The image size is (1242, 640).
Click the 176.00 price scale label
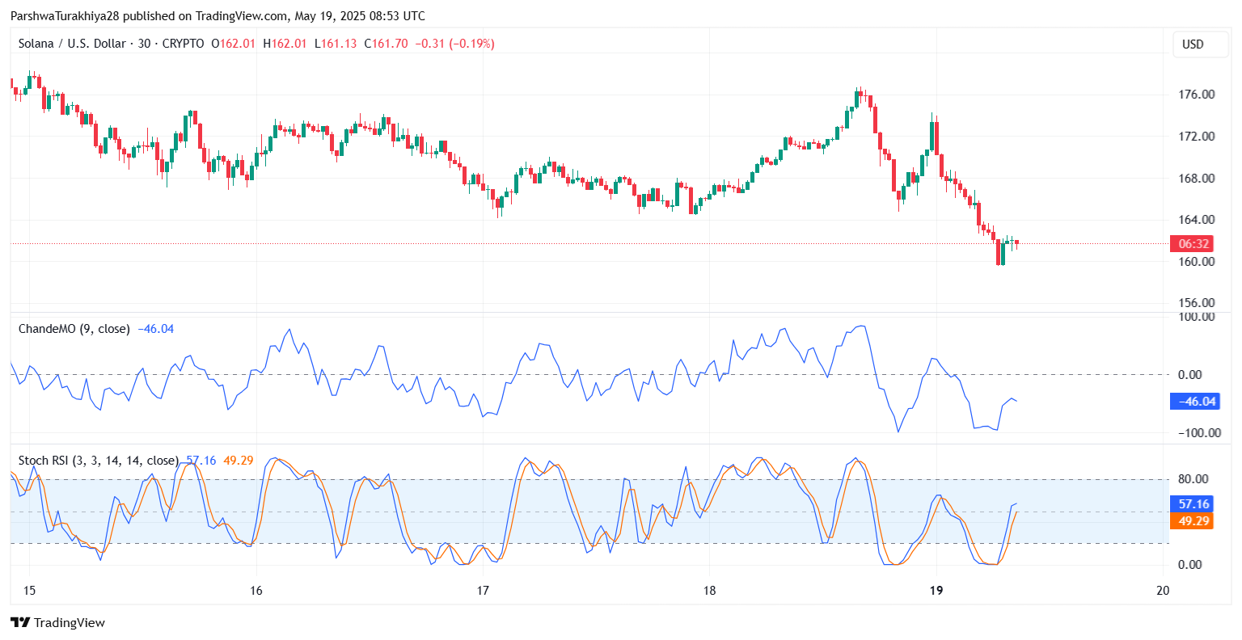(x=1196, y=95)
